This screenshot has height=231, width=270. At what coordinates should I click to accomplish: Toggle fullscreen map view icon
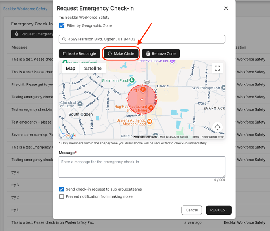(217, 68)
